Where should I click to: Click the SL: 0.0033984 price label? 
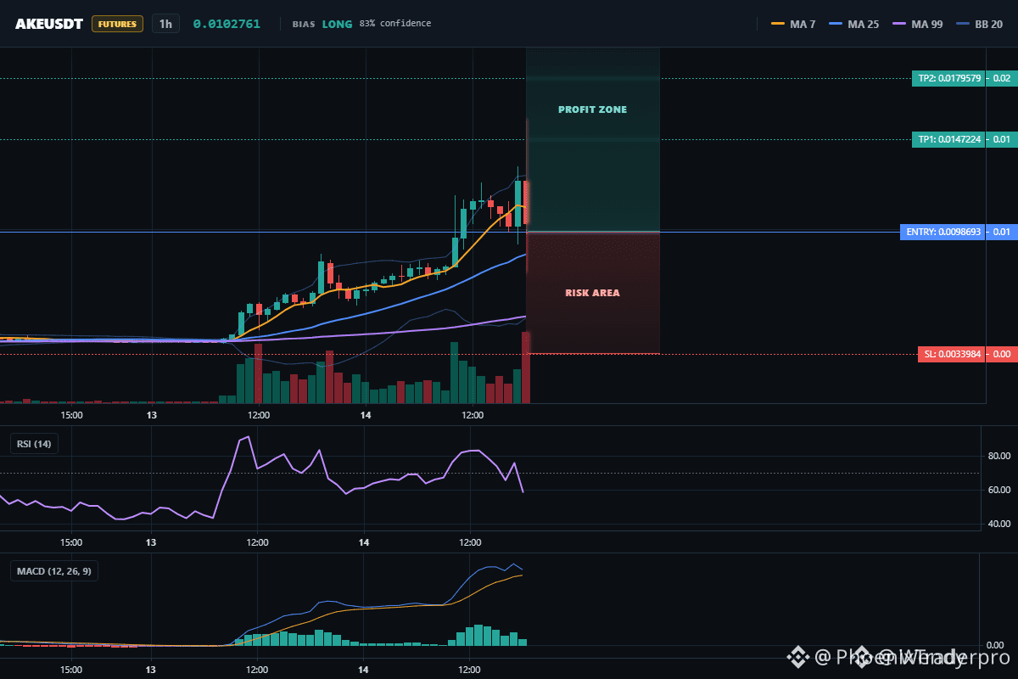click(x=952, y=354)
